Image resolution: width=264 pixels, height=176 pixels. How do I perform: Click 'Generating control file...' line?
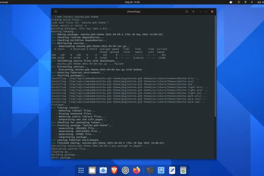[x=70, y=149]
